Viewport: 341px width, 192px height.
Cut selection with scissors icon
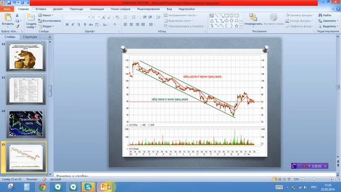click(17, 15)
